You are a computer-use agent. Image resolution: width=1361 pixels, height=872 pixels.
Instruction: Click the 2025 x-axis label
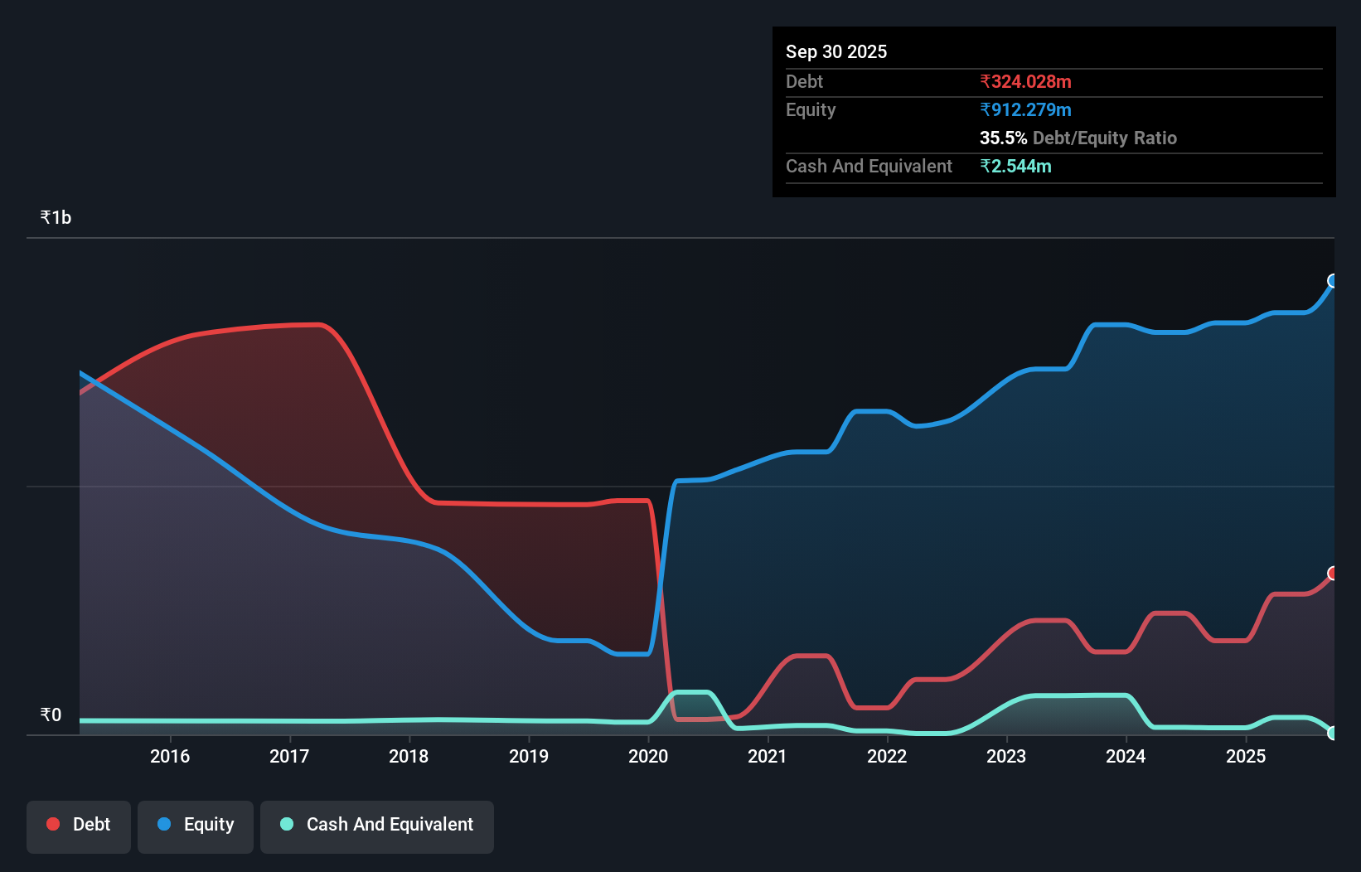(x=1246, y=756)
